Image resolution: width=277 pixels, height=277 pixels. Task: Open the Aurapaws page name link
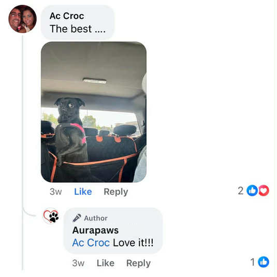(x=95, y=230)
